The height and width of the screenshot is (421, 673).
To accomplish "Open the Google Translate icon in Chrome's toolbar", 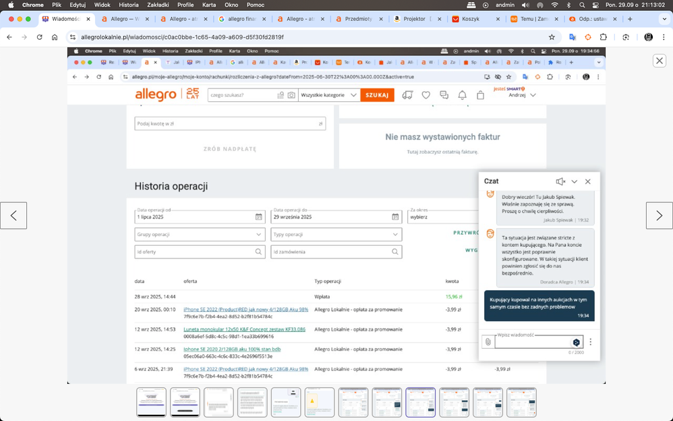I will (x=572, y=37).
